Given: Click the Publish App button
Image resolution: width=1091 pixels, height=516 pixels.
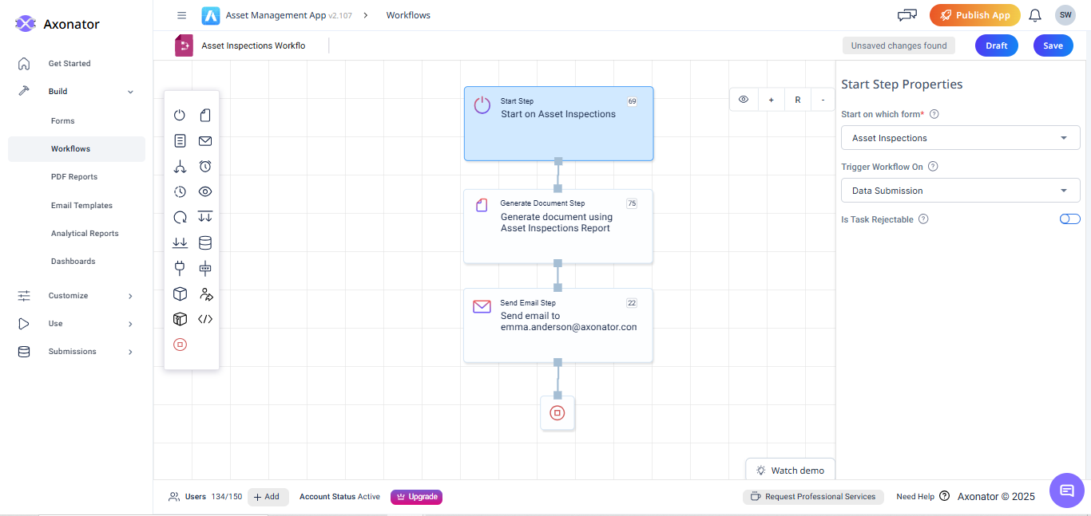Looking at the screenshot, I should click(x=974, y=14).
